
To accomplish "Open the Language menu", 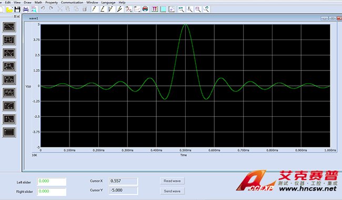I will click(108, 3).
